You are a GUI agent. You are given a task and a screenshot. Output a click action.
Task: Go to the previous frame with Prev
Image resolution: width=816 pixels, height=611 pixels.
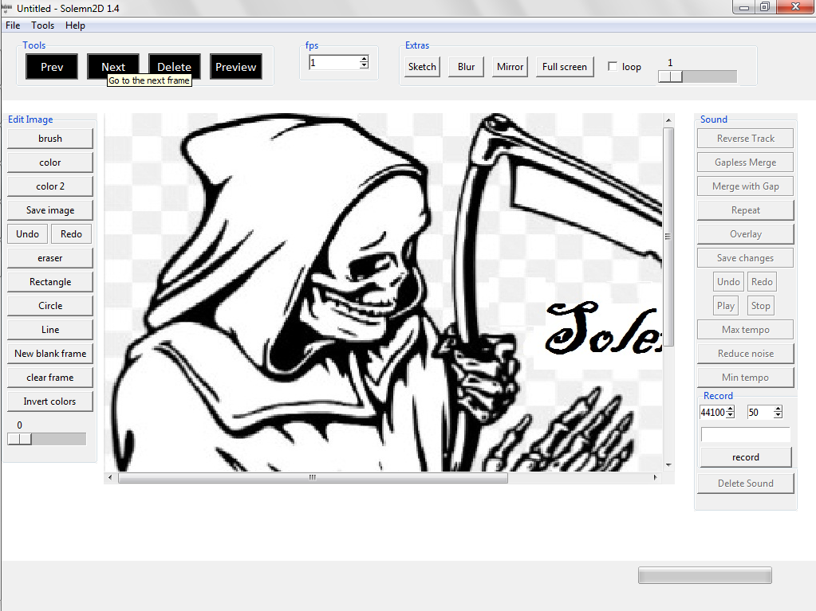(52, 66)
